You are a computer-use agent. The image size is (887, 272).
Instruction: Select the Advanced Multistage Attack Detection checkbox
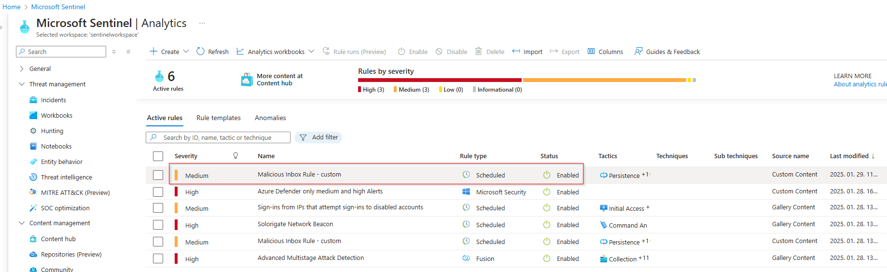[158, 258]
